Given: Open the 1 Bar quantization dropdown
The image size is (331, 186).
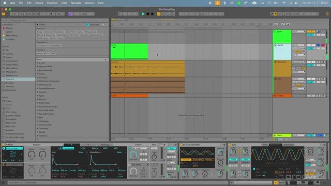Looking at the screenshot, I should click(x=60, y=14).
